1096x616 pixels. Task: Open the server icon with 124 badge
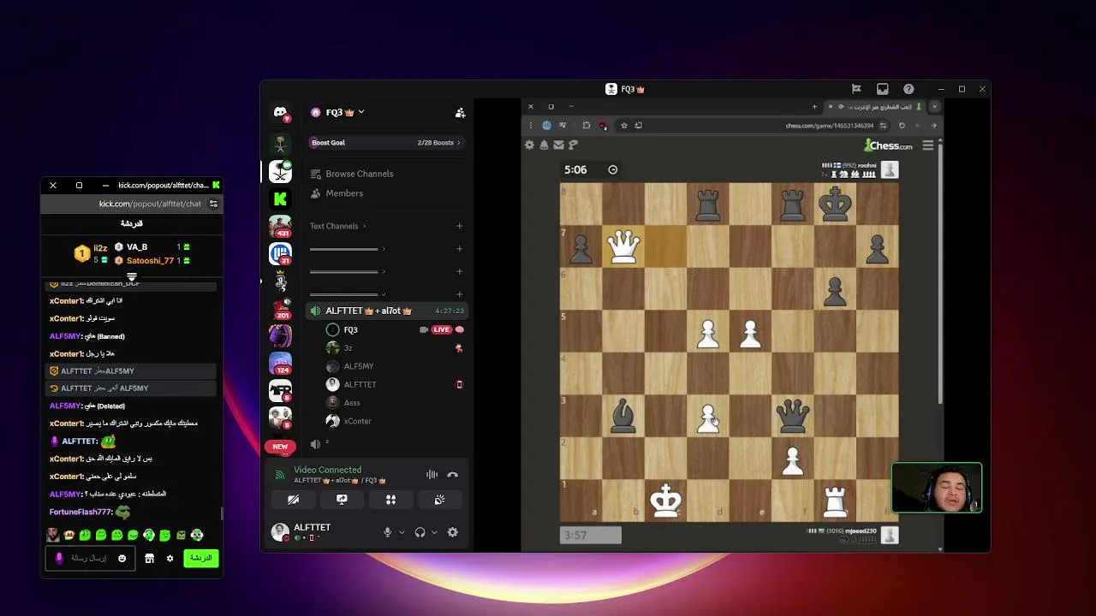280,364
